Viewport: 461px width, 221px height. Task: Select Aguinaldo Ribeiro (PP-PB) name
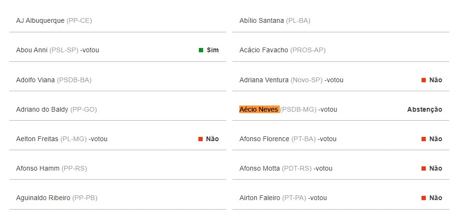tap(56, 198)
